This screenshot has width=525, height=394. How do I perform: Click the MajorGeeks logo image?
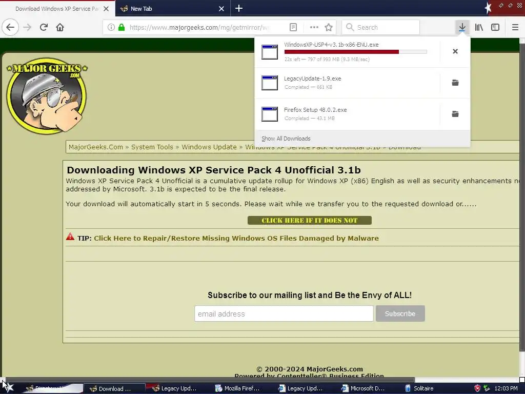click(x=47, y=96)
